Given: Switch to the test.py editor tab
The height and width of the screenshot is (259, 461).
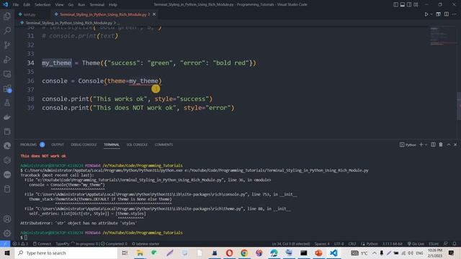Looking at the screenshot, I should (30, 14).
